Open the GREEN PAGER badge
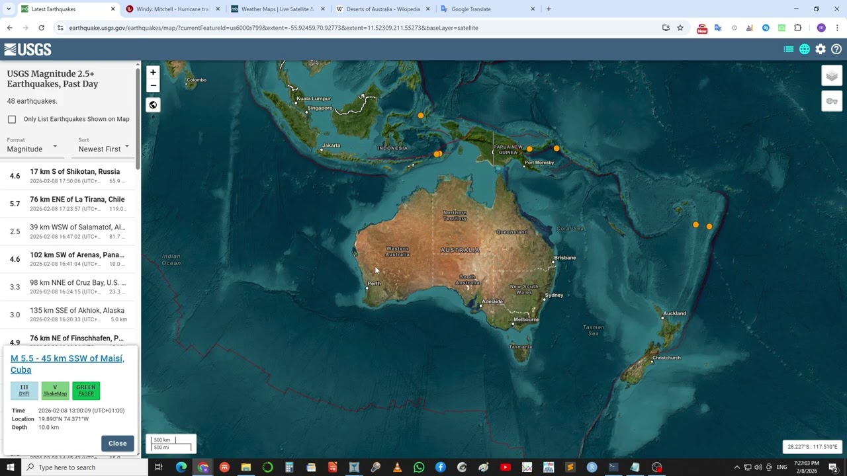Image resolution: width=847 pixels, height=476 pixels. 86,391
